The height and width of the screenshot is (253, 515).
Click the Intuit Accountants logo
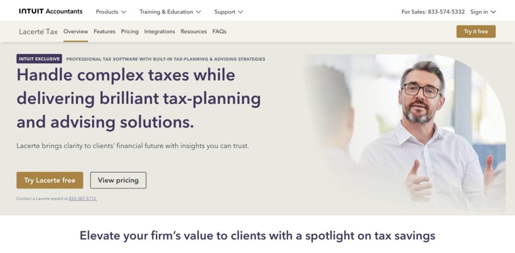pos(50,12)
